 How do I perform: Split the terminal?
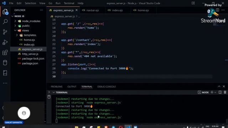220,92
